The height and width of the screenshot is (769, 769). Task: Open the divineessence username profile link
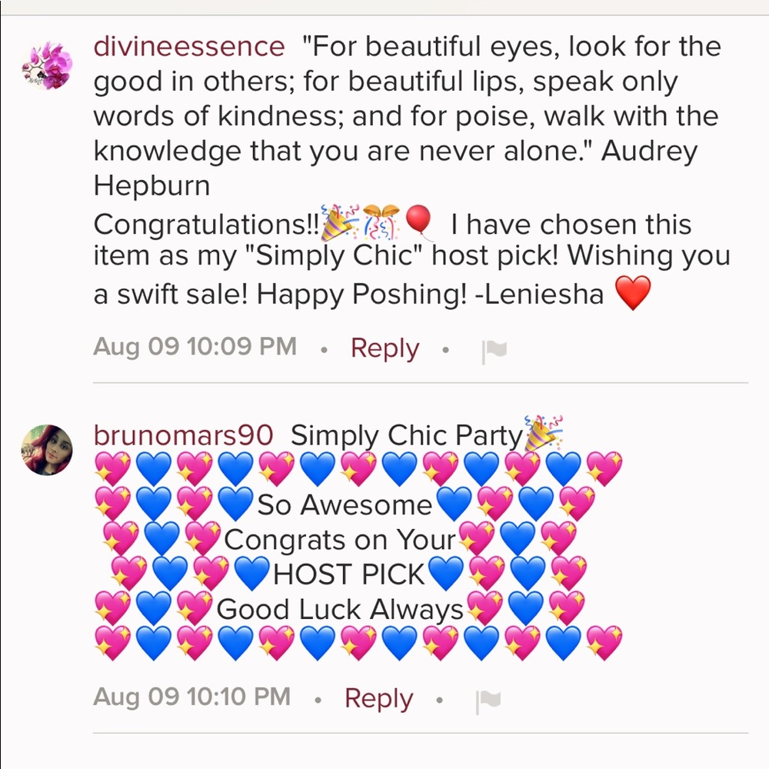[x=188, y=47]
